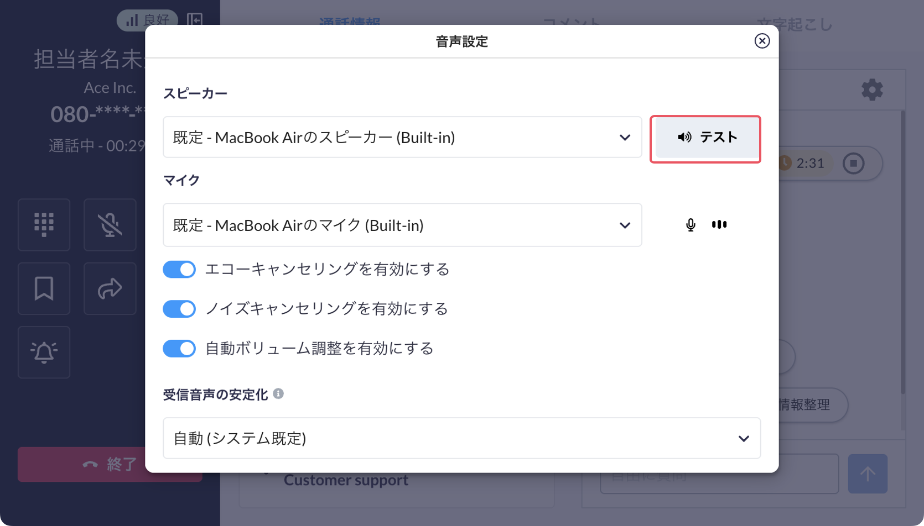
Task: Click the 良好 signal quality badge
Action: (147, 20)
